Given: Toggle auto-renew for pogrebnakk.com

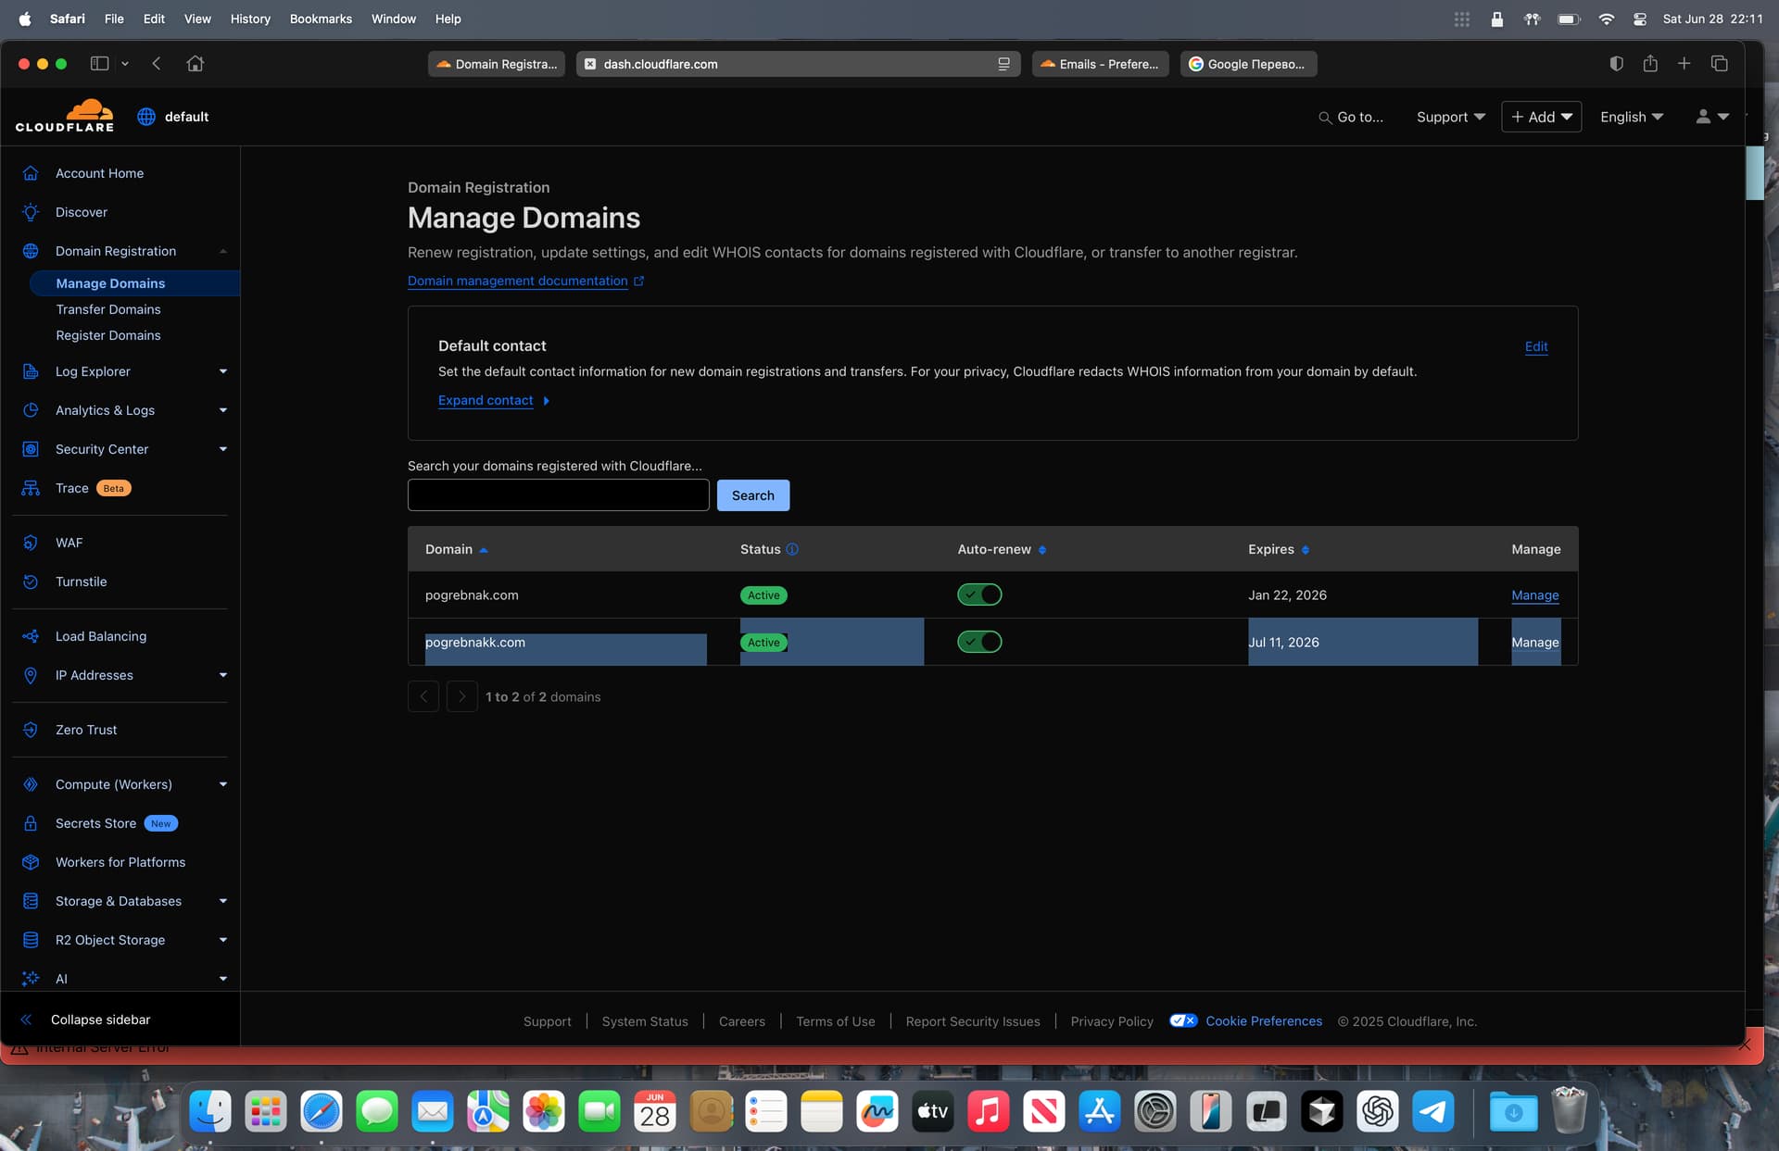Looking at the screenshot, I should coord(979,642).
